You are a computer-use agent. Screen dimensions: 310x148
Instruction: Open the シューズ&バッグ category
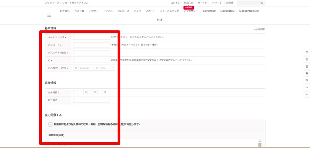[x=170, y=11]
